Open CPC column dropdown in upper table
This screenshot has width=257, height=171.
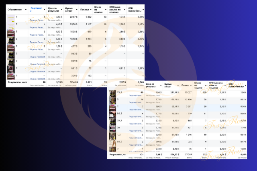[125, 10]
